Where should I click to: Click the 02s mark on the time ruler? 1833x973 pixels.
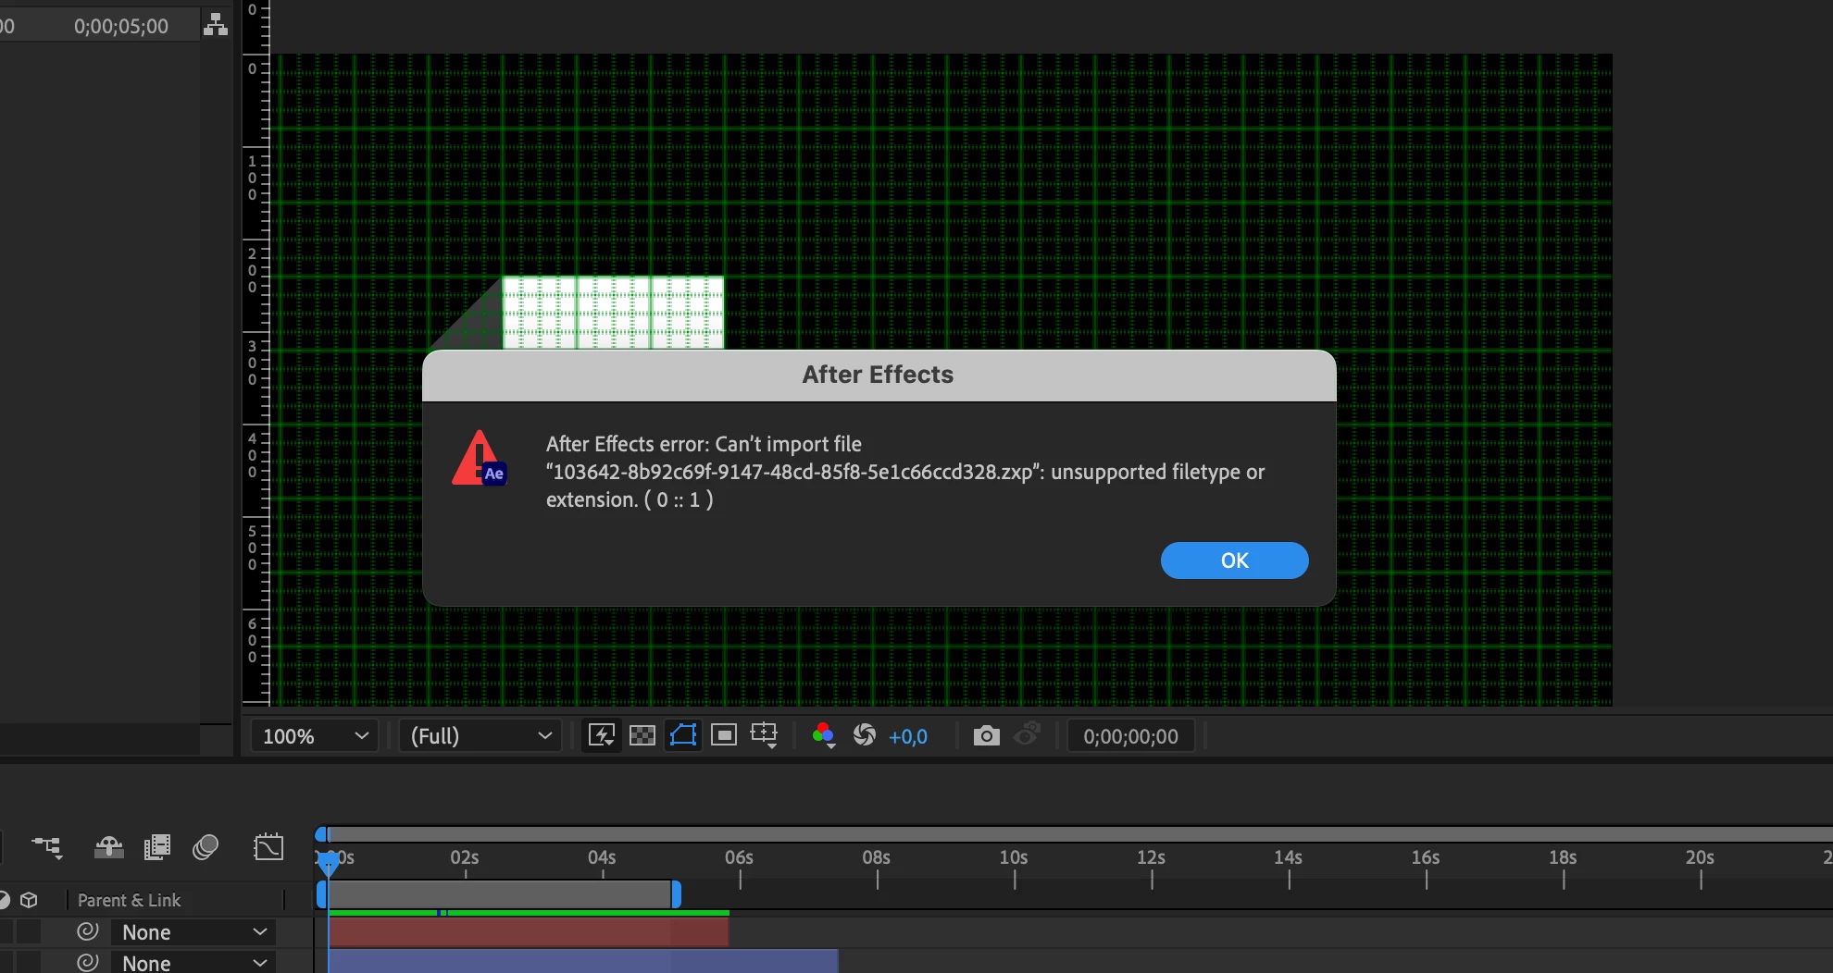(465, 857)
